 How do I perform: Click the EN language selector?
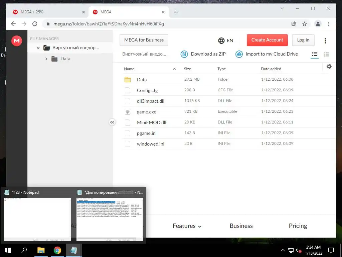point(230,40)
